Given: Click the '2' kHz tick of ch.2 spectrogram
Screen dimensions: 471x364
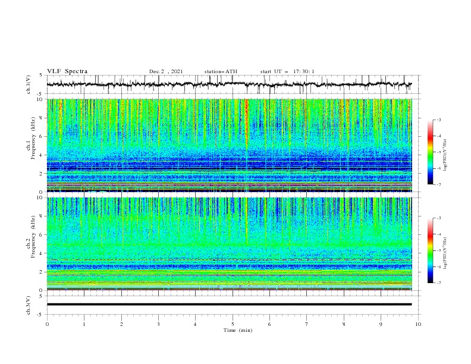Looking at the screenshot, I should [42, 272].
